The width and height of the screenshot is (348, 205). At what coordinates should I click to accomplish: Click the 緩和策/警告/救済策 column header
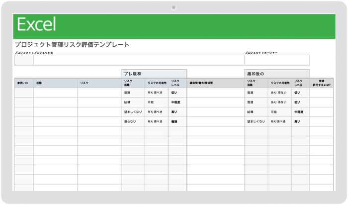(x=215, y=83)
